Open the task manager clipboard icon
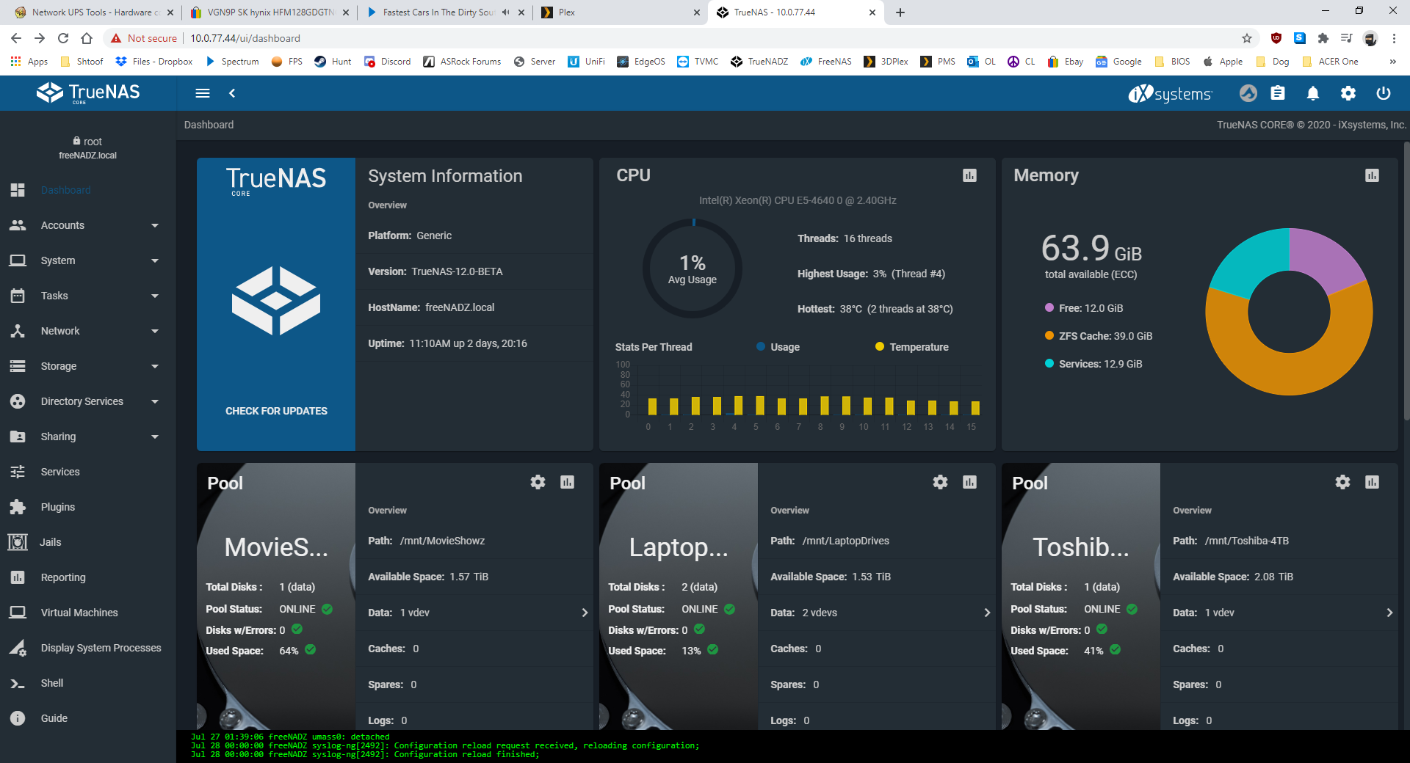 pos(1278,93)
